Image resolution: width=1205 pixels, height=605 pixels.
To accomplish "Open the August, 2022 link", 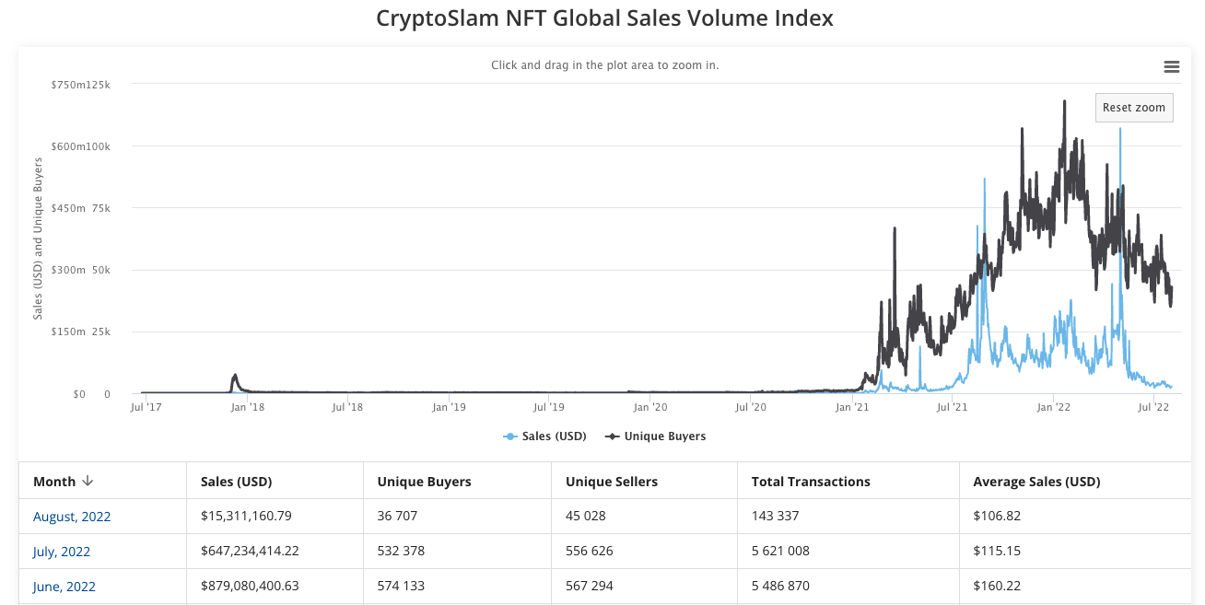I will tap(72, 517).
